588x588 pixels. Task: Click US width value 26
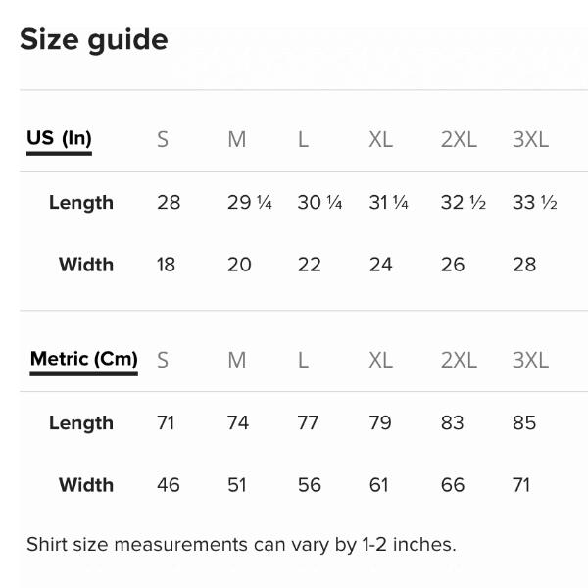453,265
